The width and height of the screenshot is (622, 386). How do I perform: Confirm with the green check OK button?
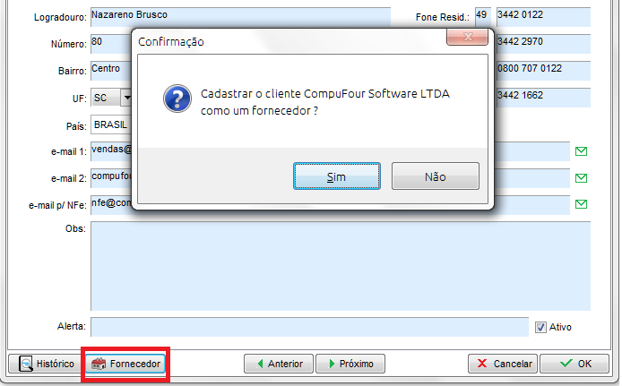pyautogui.click(x=574, y=364)
